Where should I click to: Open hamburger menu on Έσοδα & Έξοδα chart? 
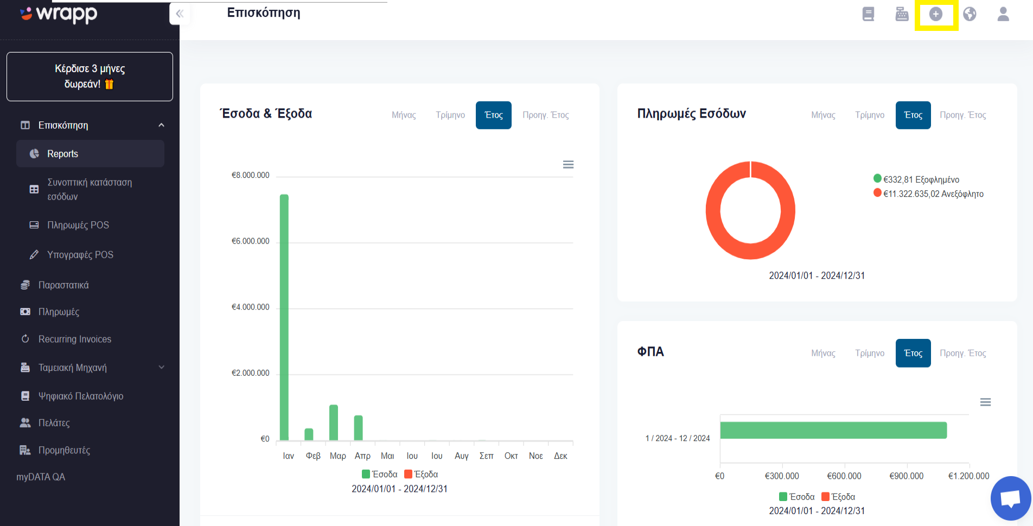[x=568, y=164]
